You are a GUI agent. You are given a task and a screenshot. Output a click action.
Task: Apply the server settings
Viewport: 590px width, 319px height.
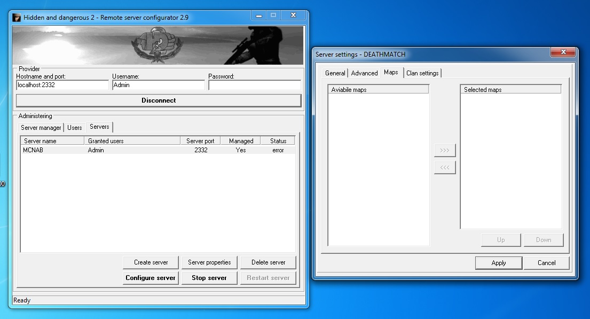pyautogui.click(x=499, y=263)
